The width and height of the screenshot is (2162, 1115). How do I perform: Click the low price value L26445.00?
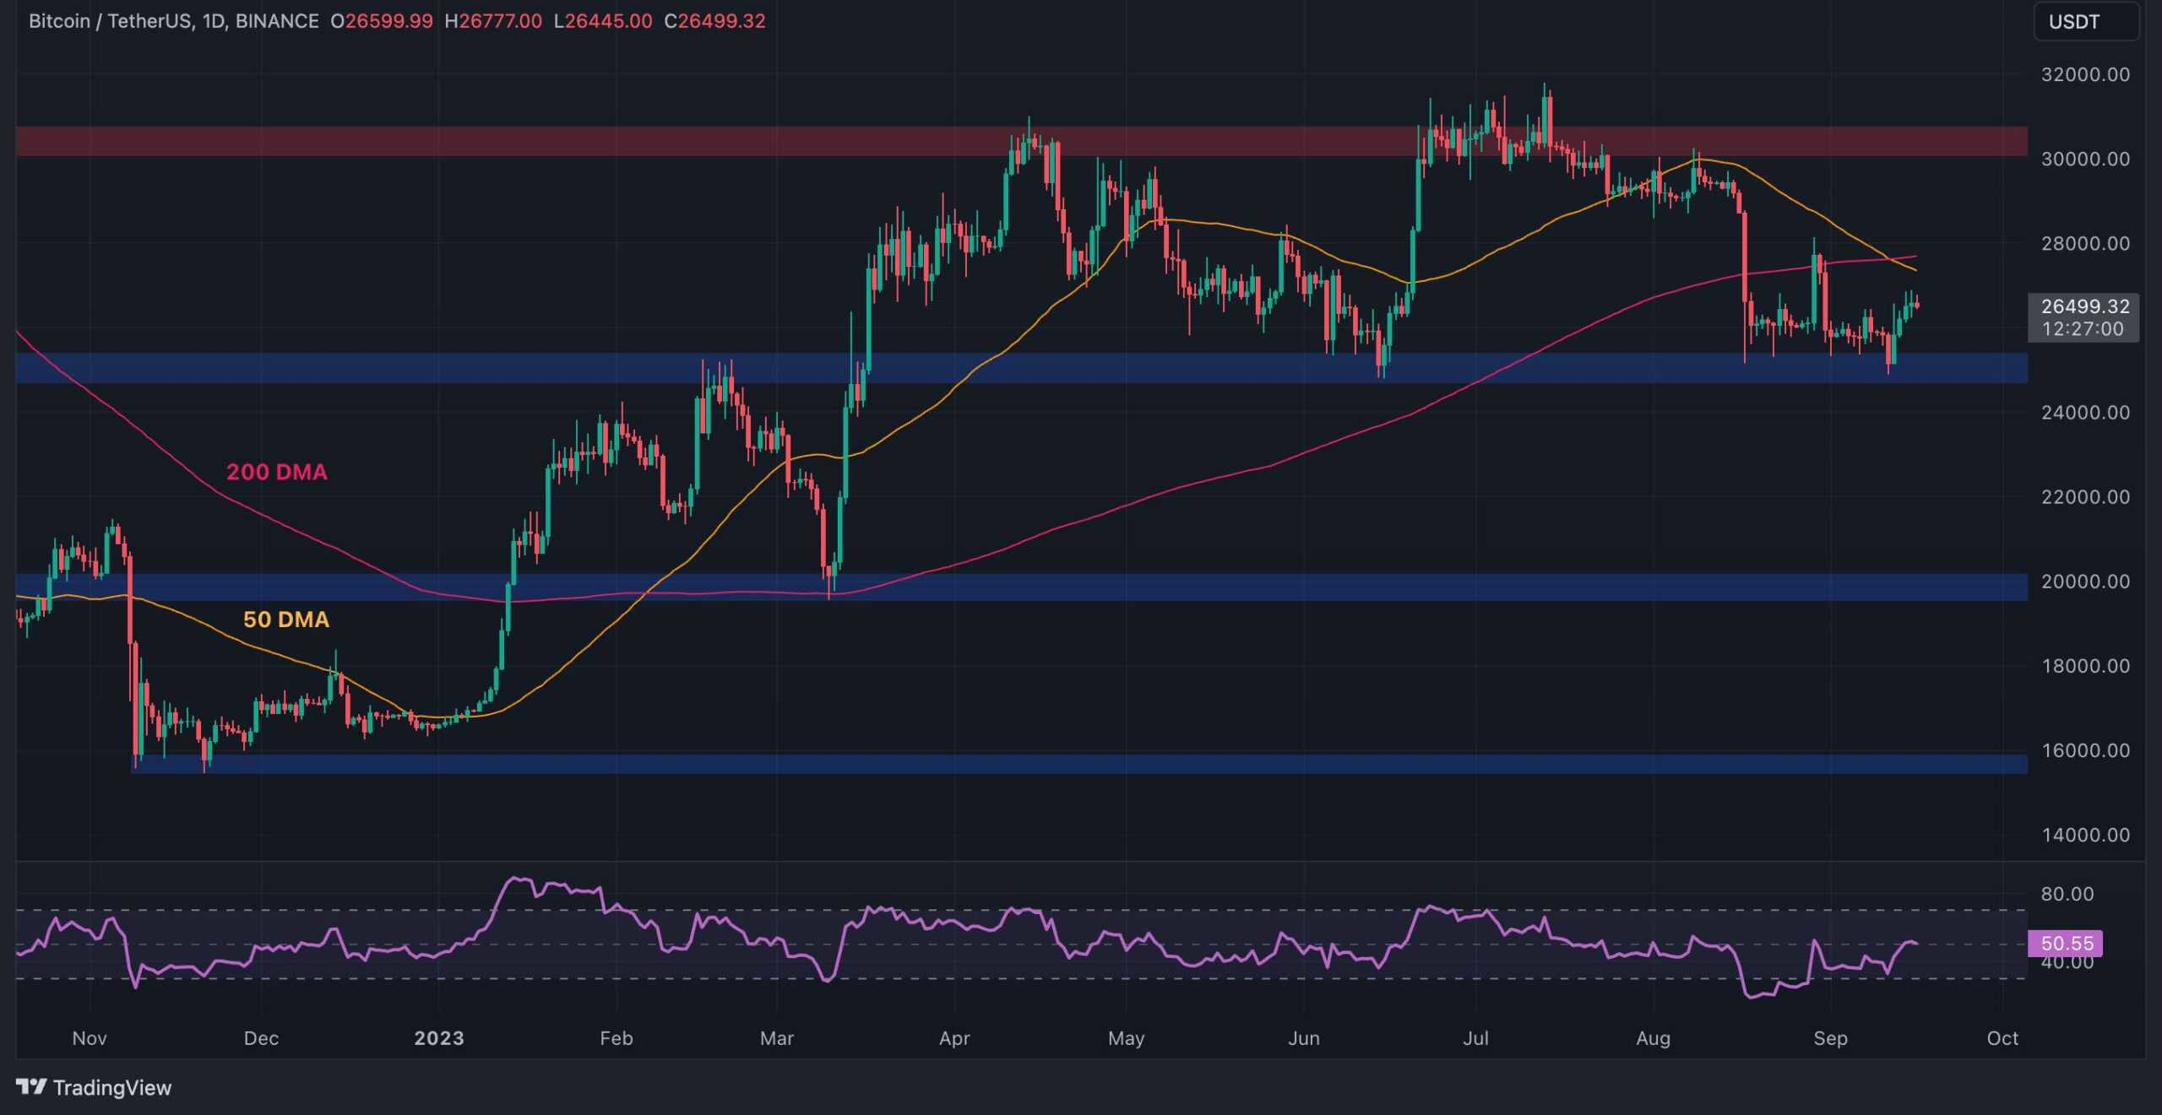point(603,21)
